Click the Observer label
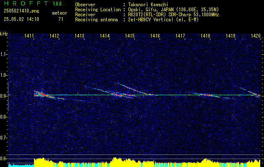This screenshot has height=167, width=264. 85,5
